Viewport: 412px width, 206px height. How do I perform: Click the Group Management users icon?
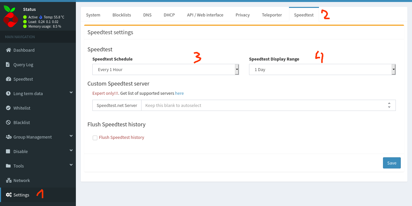pos(9,137)
